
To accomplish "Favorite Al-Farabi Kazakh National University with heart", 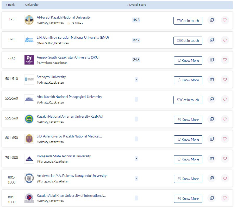I will pyautogui.click(x=225, y=20).
